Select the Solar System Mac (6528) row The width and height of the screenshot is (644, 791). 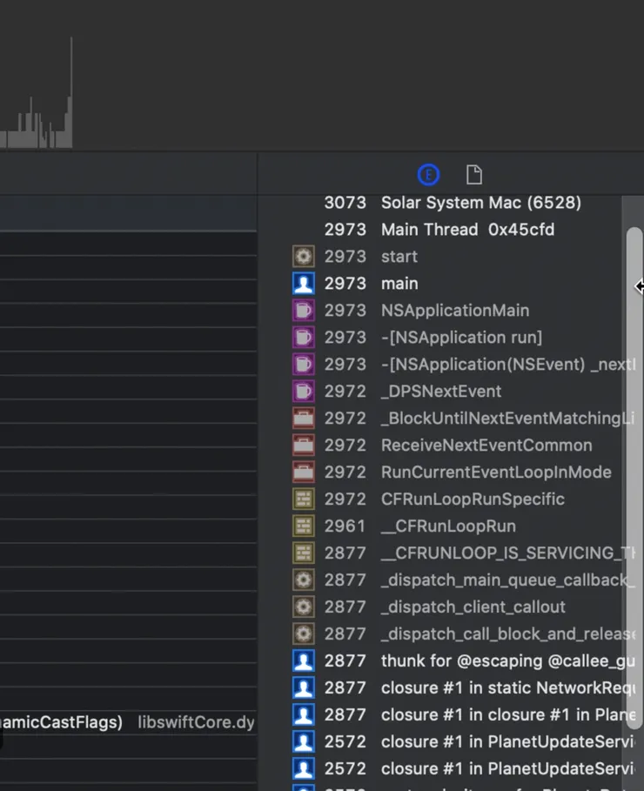click(453, 203)
